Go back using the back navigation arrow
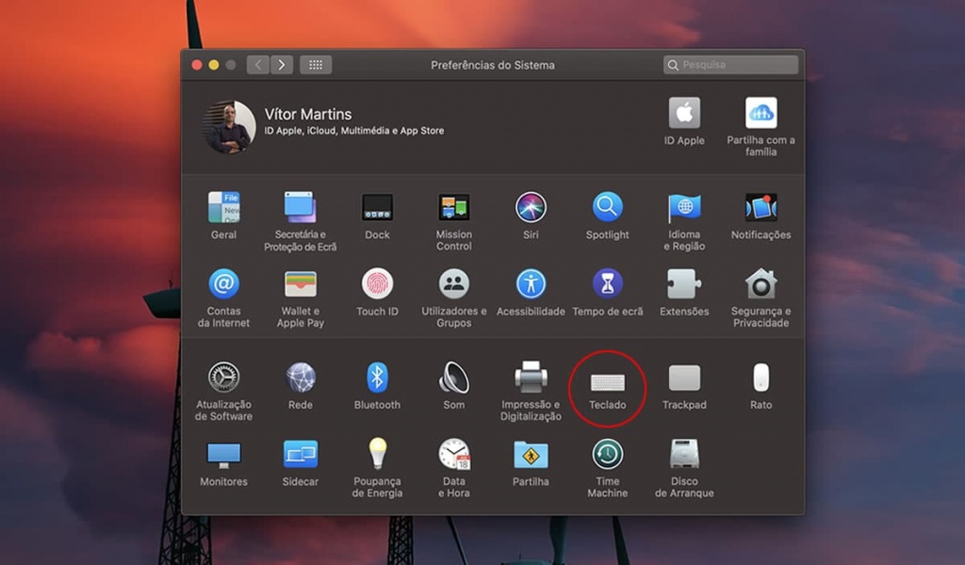 click(257, 64)
